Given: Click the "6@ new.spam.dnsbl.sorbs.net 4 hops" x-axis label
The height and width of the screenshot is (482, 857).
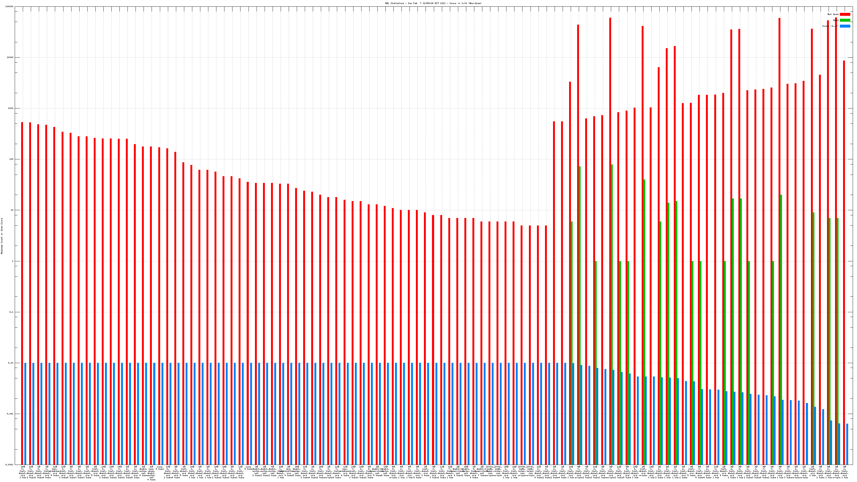Looking at the screenshot, I should pos(151,473).
